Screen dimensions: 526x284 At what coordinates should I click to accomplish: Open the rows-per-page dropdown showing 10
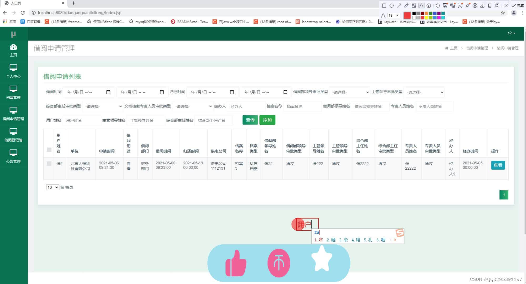click(52, 187)
